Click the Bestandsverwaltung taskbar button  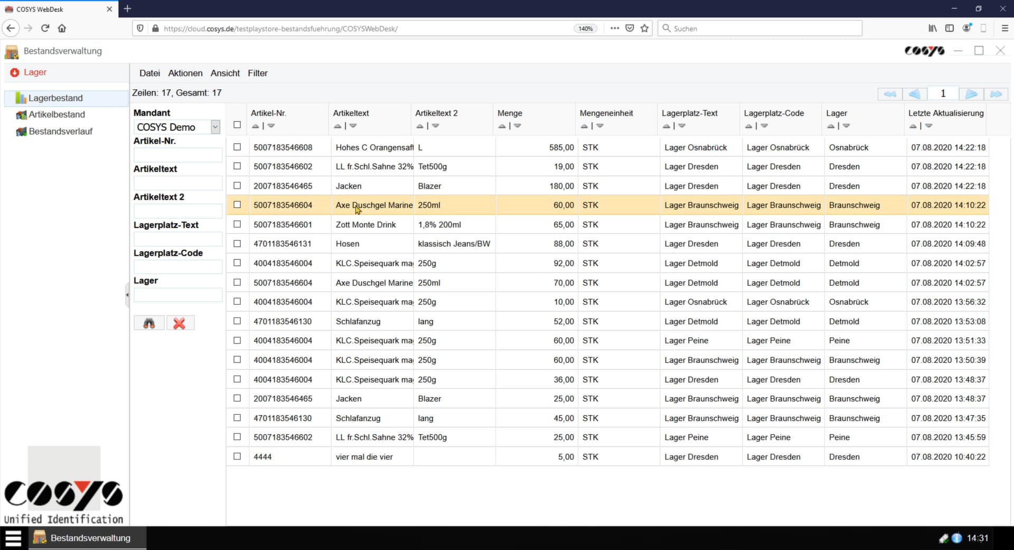click(x=87, y=538)
